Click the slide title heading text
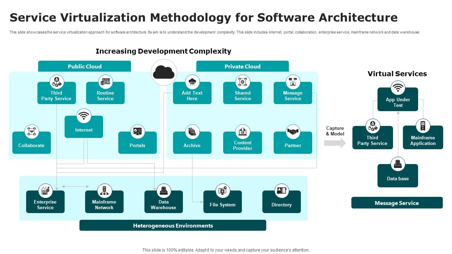 [203, 17]
